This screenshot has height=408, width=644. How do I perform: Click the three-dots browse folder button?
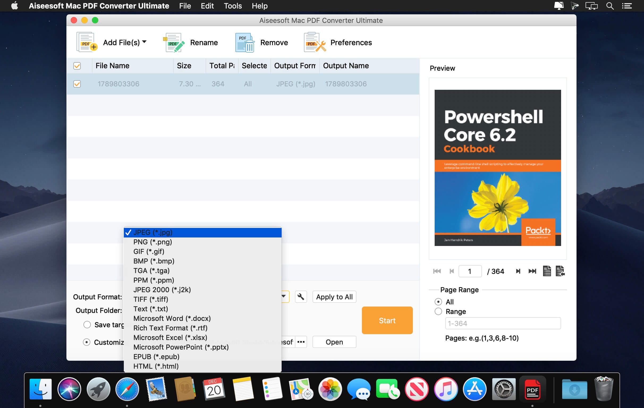point(301,342)
